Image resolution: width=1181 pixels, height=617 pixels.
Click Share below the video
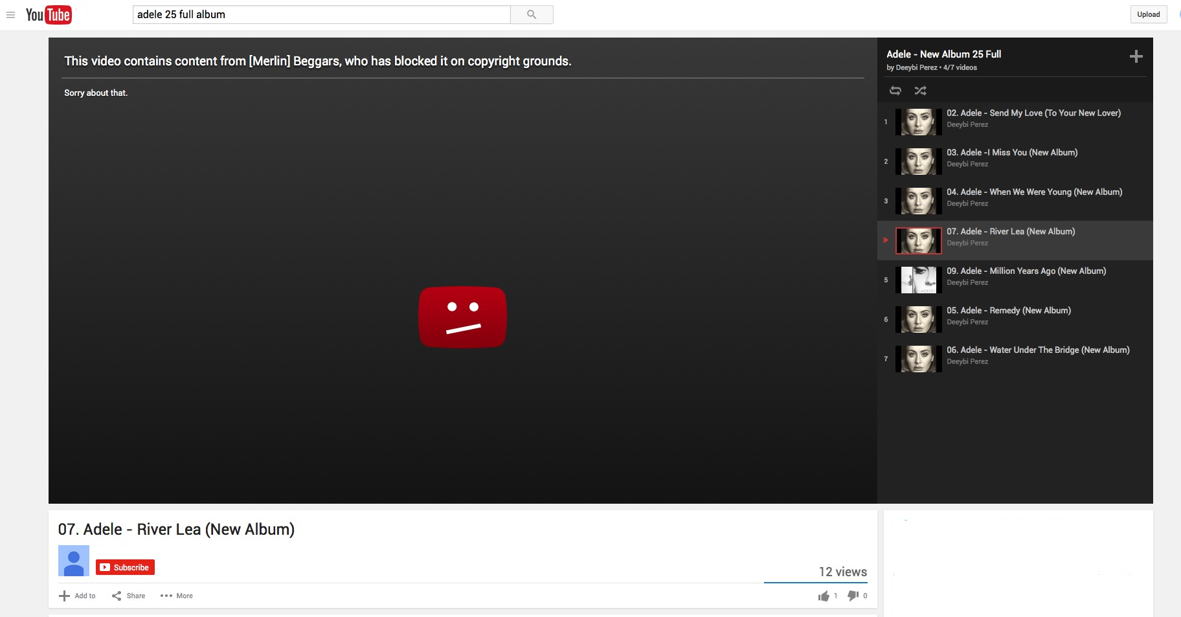(128, 596)
